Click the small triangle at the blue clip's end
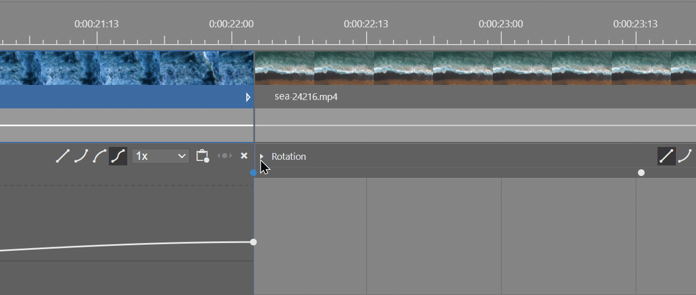Screen dimensions: 696x295 pyautogui.click(x=248, y=97)
